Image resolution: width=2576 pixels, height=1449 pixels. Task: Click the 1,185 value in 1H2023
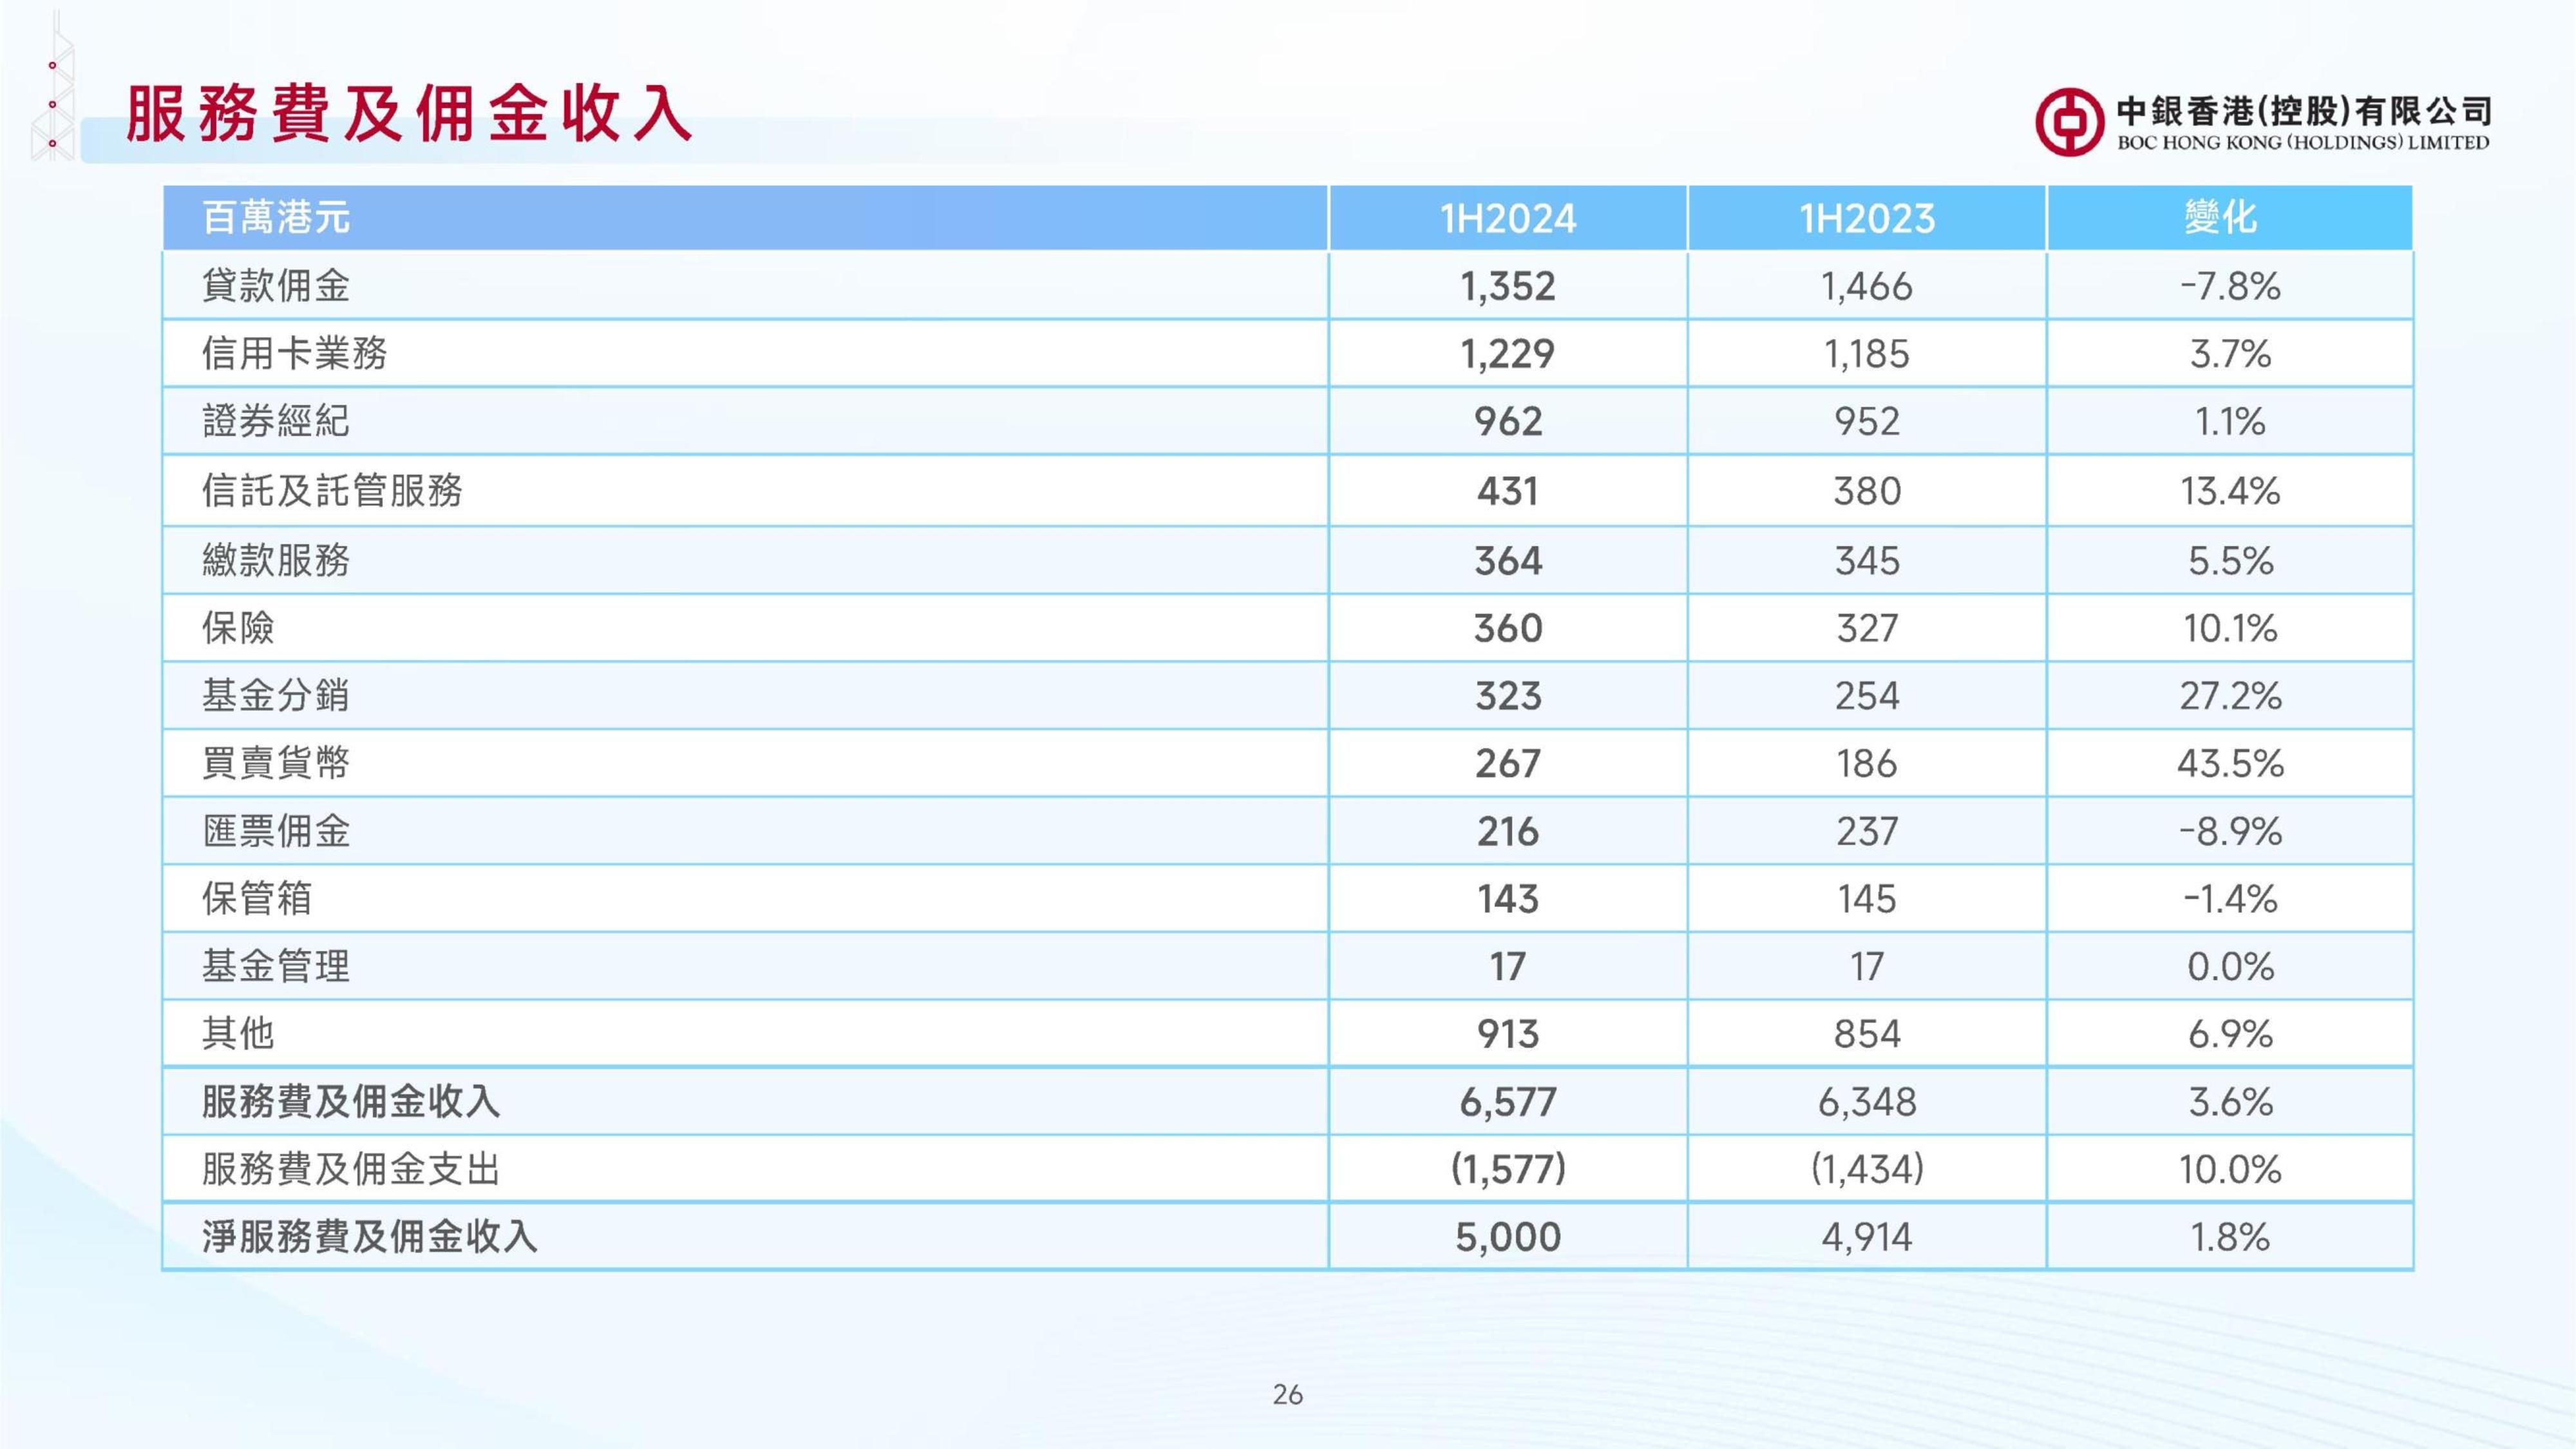point(1867,354)
